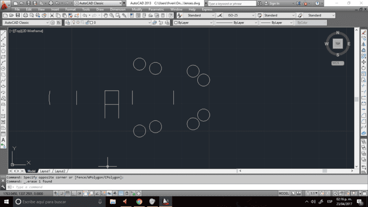Open the Properties palette icon
Screen dimensions: 368x207
click(132, 16)
